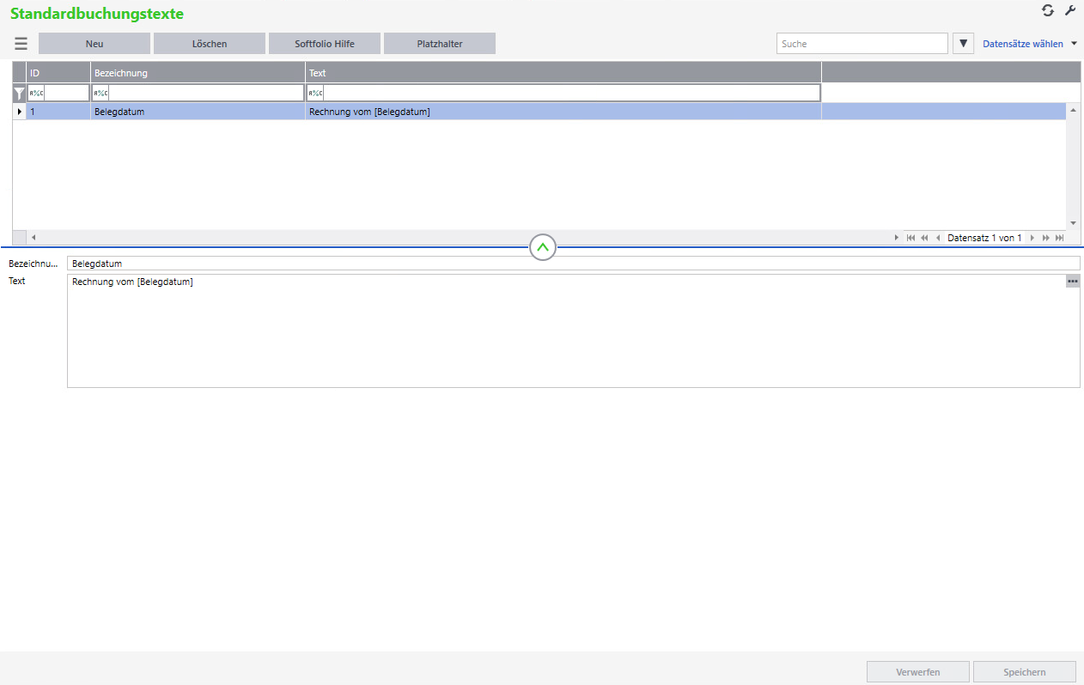Click the vertical scrollbar up arrow
1084x685 pixels.
click(1073, 110)
